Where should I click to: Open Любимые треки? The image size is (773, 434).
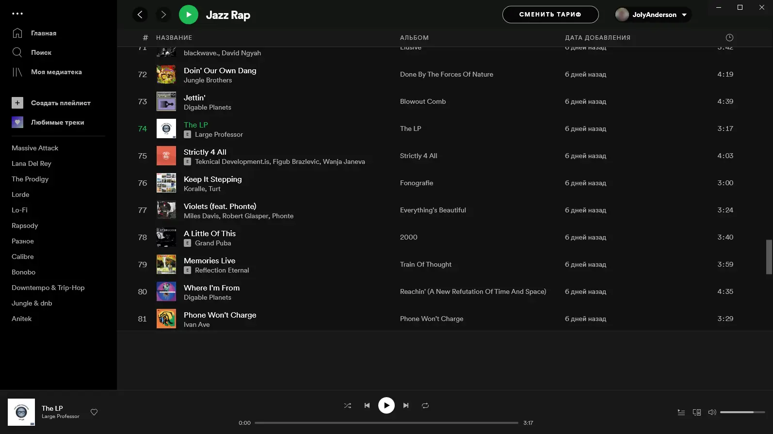point(48,122)
